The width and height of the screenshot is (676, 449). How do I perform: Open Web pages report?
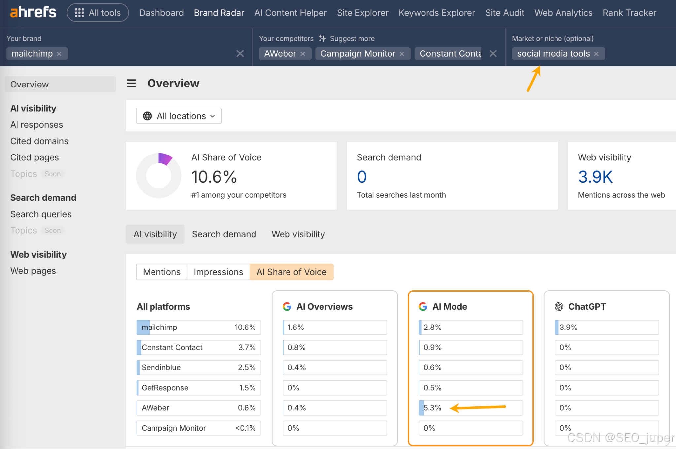click(x=33, y=271)
